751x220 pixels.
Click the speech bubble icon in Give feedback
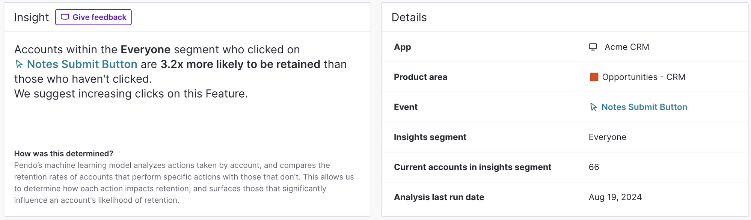[65, 17]
